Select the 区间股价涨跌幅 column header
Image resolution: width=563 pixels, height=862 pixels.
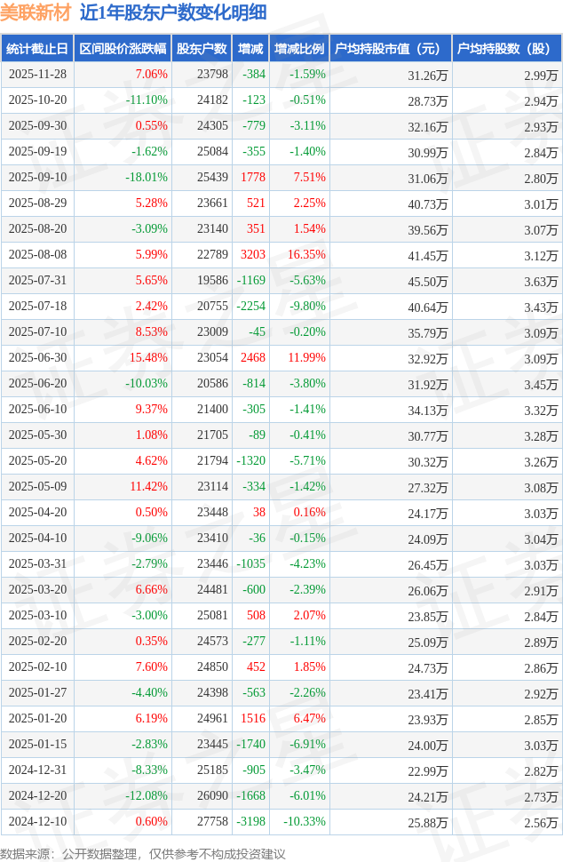pos(123,49)
